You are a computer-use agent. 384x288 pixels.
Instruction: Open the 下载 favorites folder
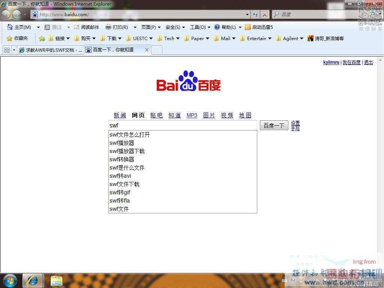(111, 39)
